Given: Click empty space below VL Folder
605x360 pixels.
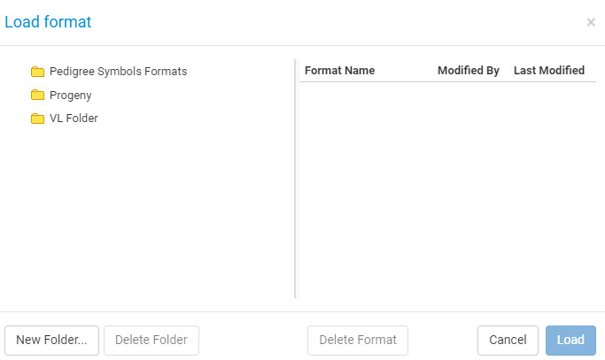Looking at the screenshot, I should (x=147, y=212).
